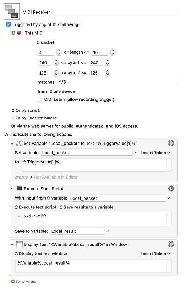
Task: Collapse the Set Variable action disclosure chevron
Action: tap(12, 143)
